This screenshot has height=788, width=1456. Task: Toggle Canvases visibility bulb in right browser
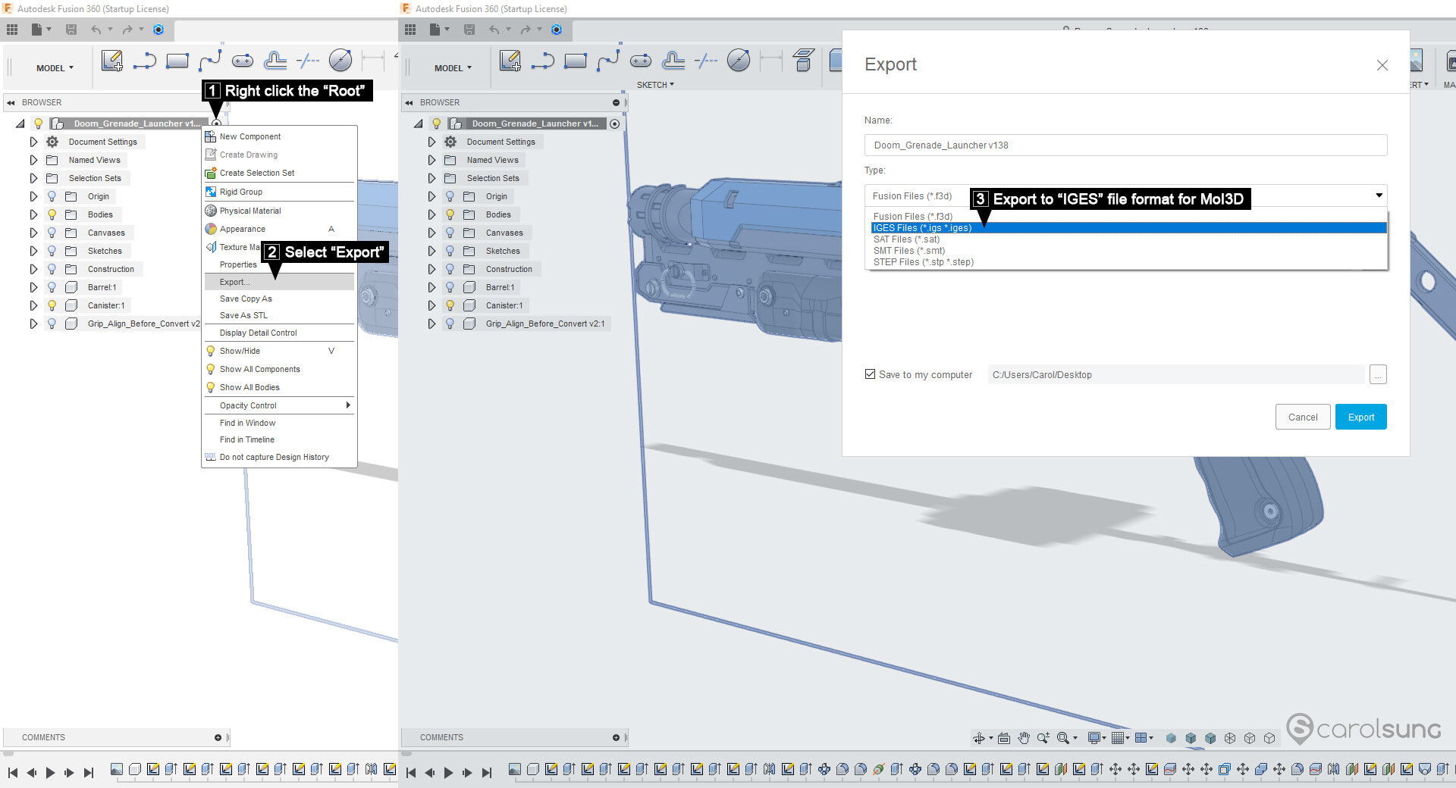tap(450, 233)
